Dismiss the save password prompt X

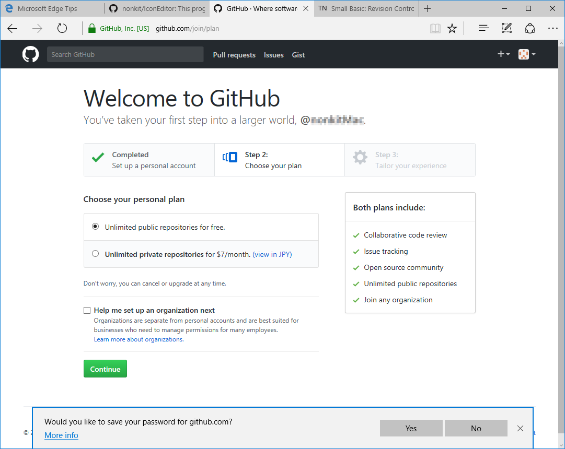(x=521, y=428)
